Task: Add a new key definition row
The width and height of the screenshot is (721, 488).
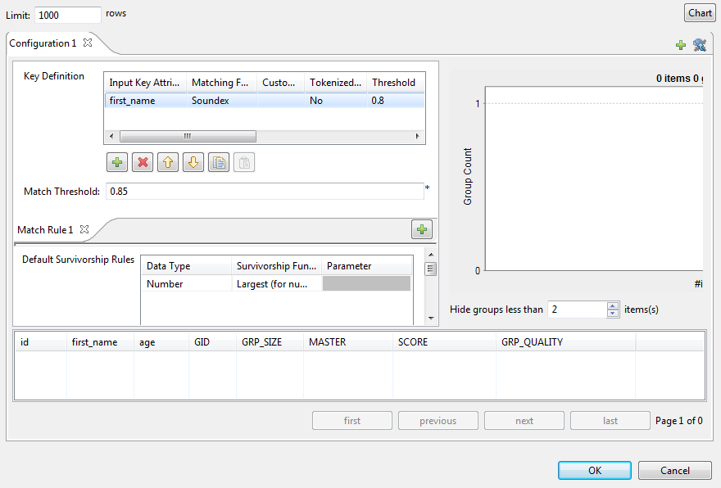Action: [x=117, y=162]
